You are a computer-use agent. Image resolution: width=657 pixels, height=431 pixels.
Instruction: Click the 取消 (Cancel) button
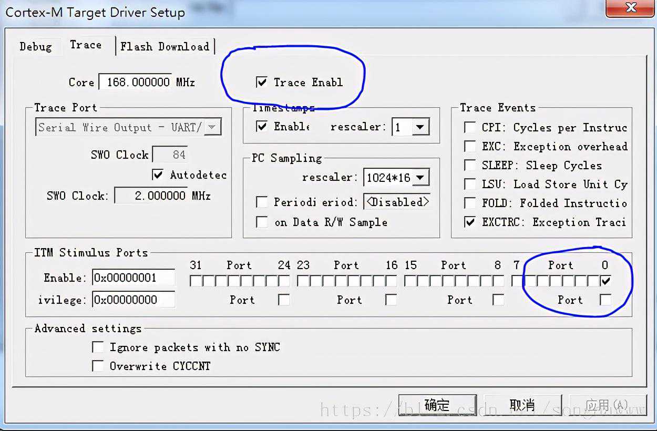click(x=522, y=405)
